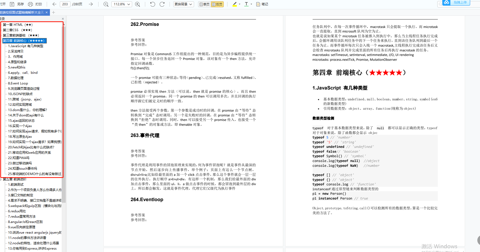This screenshot has height=252, width=480.
Task: Click heading 262.Promise in the page
Action: click(x=145, y=24)
